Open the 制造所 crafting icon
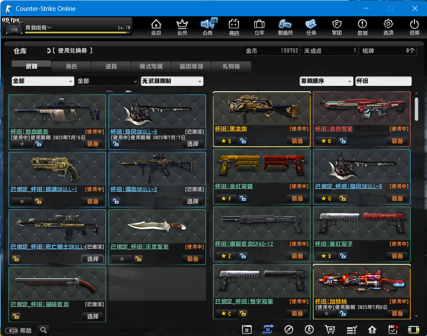This screenshot has width=427, height=336. [x=285, y=27]
